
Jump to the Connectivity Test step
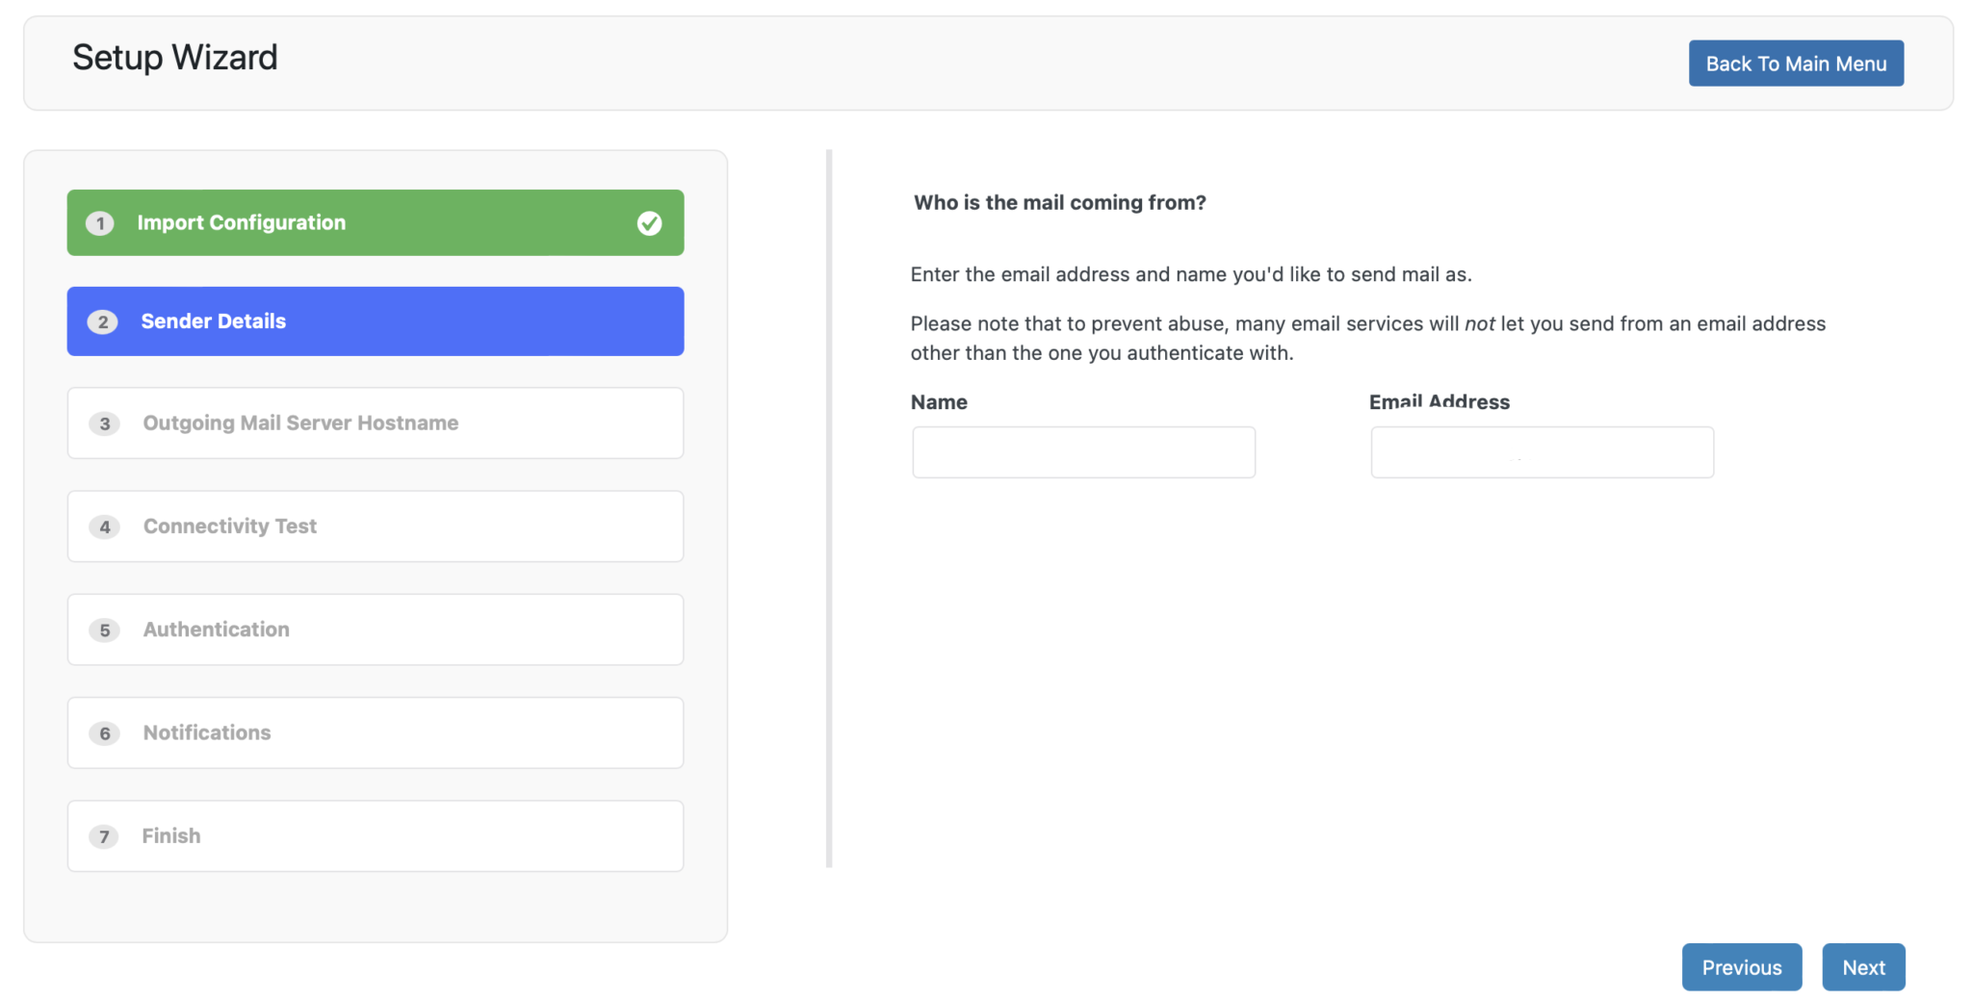point(375,526)
